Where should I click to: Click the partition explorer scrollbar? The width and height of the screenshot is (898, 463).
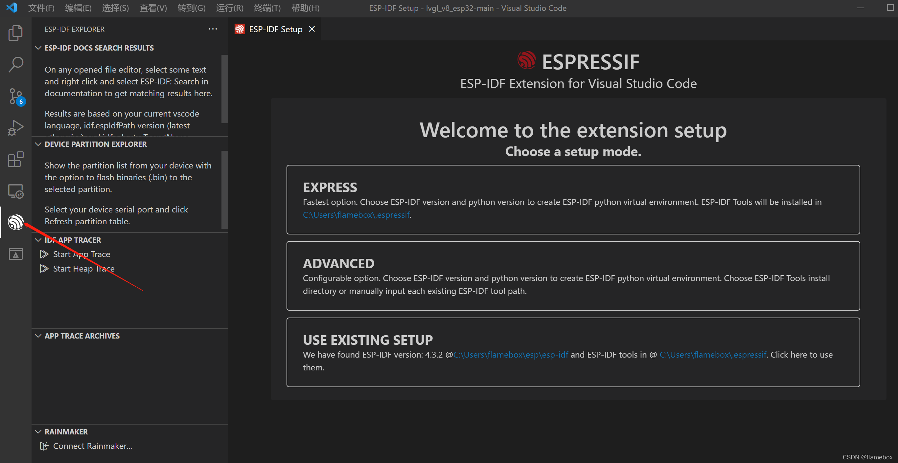[x=224, y=190]
